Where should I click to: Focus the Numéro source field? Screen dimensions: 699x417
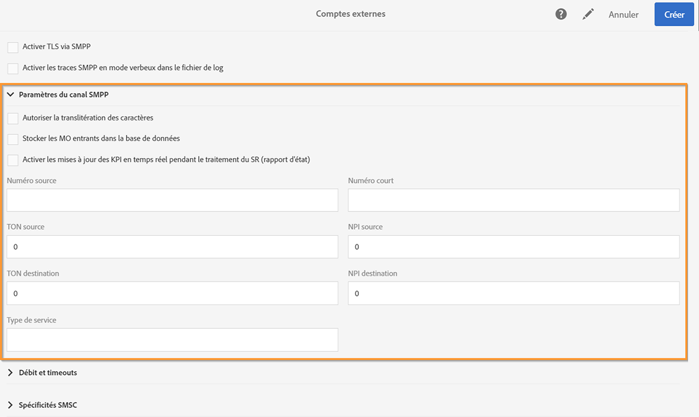tap(172, 200)
